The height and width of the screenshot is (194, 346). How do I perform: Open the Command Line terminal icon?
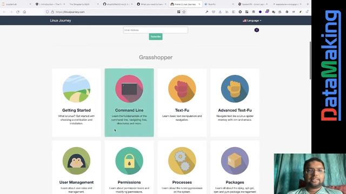tap(129, 88)
